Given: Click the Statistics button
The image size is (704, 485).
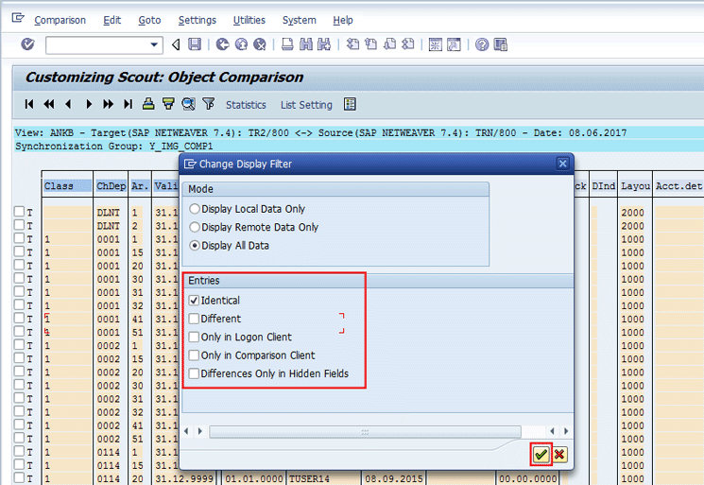Looking at the screenshot, I should point(246,105).
